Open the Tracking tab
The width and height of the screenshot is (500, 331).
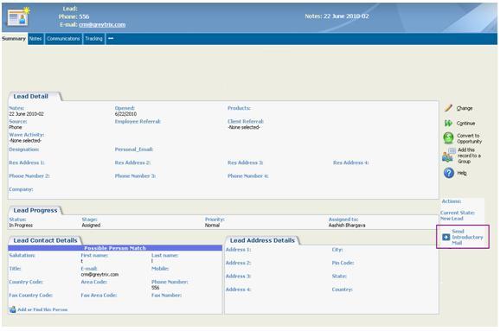93,39
